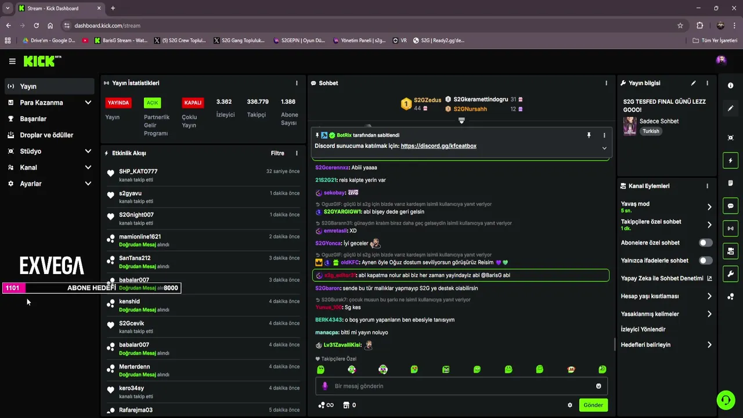
Task: Open the info icon in right toolbar
Action: click(x=730, y=85)
